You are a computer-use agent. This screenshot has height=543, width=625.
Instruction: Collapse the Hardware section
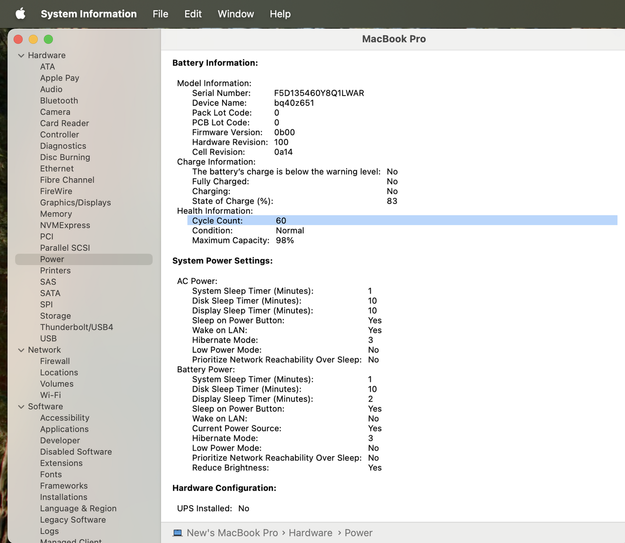[x=21, y=56]
